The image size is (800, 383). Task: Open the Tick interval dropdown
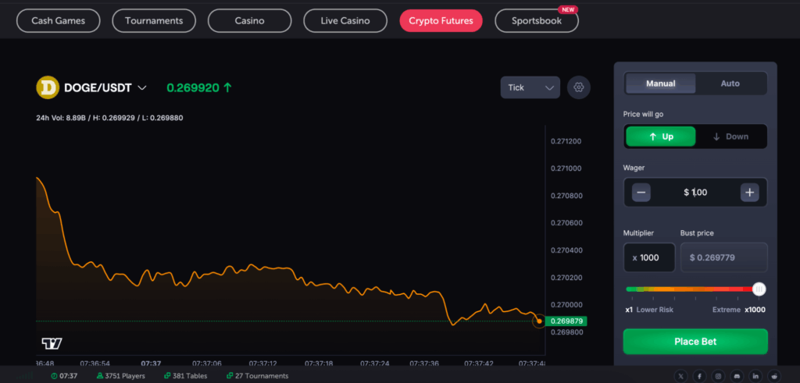coord(530,87)
